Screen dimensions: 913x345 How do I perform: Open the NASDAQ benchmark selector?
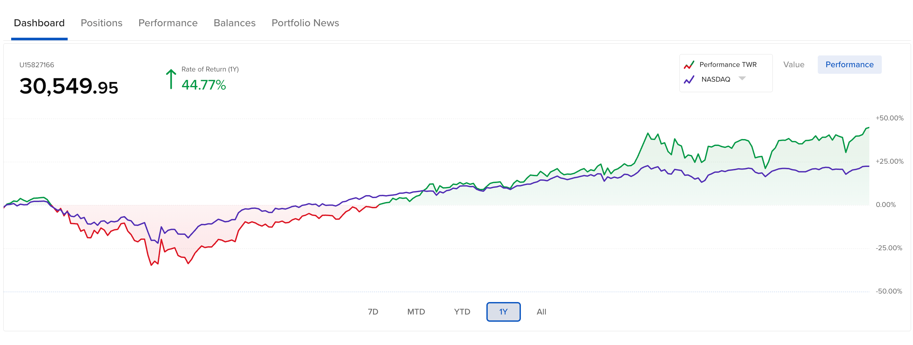tap(716, 80)
